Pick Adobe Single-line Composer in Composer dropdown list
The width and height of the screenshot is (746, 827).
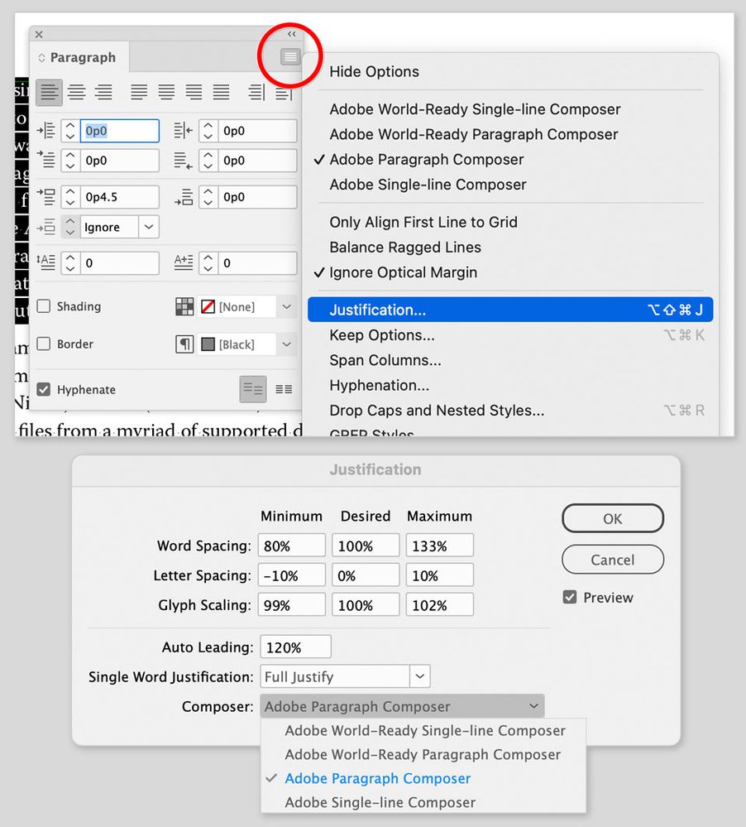tap(423, 802)
